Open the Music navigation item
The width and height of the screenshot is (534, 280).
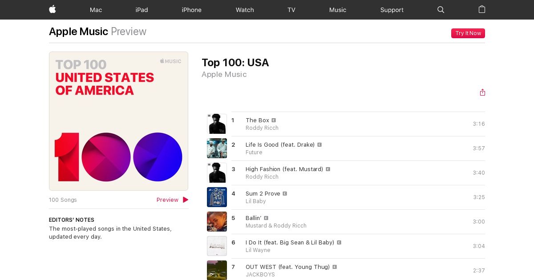pyautogui.click(x=338, y=10)
